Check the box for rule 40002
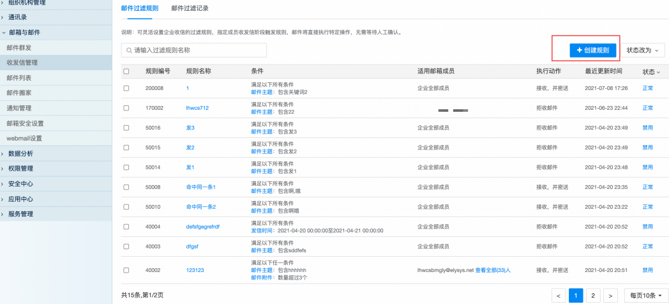The image size is (669, 304). coord(126,270)
